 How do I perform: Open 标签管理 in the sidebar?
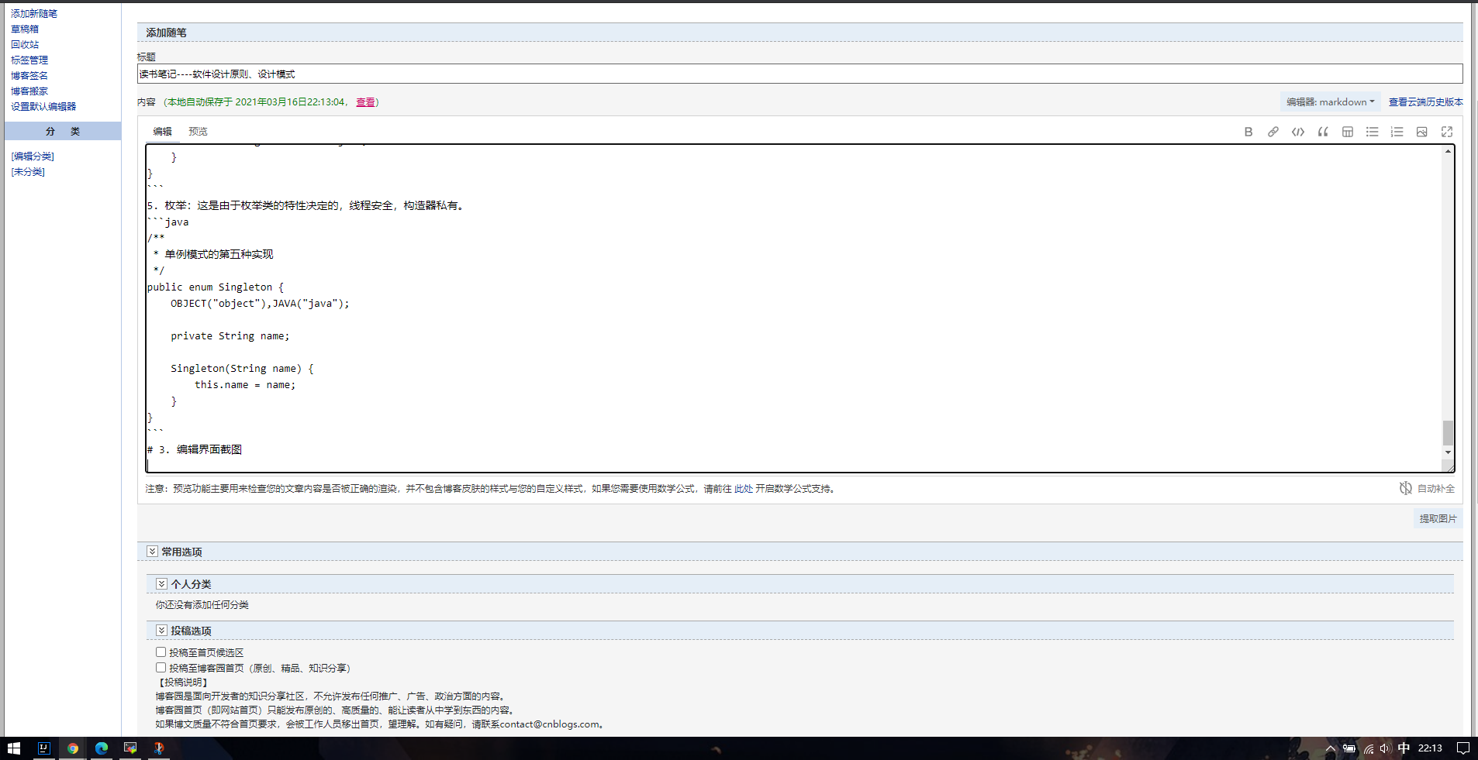(x=29, y=60)
